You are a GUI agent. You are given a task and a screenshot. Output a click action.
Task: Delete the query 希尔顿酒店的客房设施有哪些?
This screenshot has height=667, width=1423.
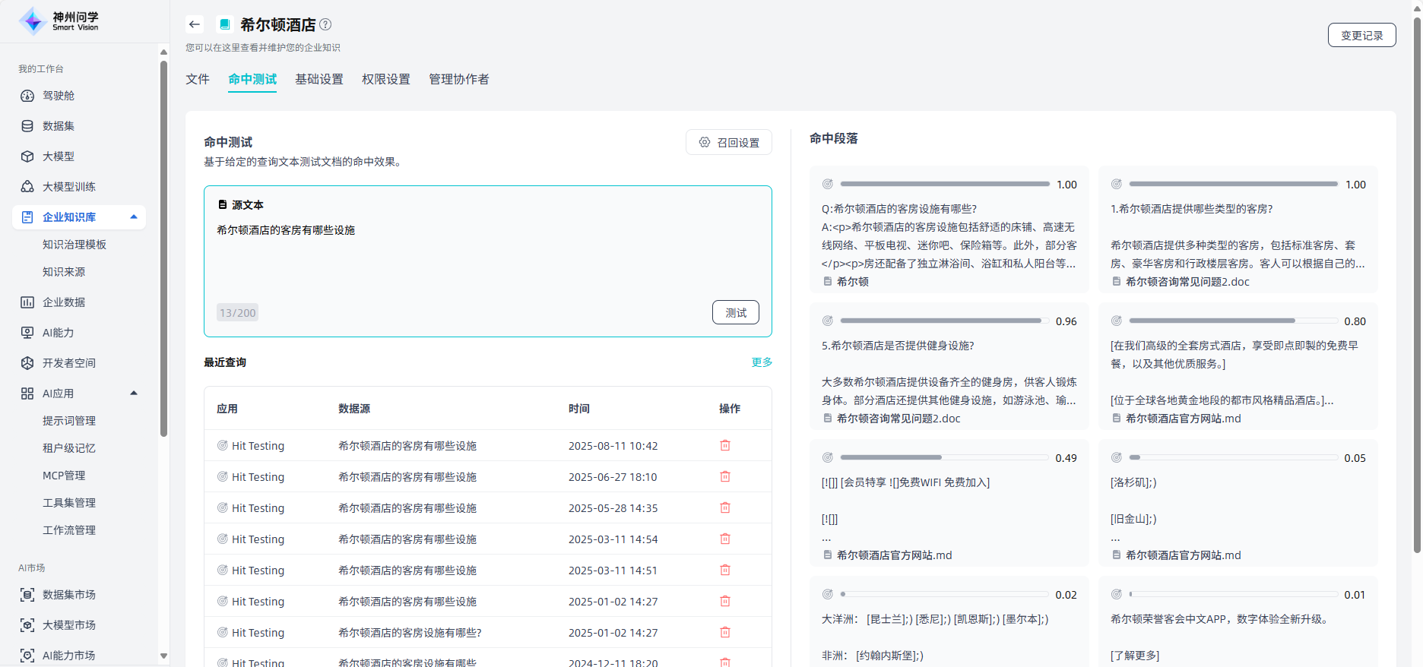(x=725, y=633)
